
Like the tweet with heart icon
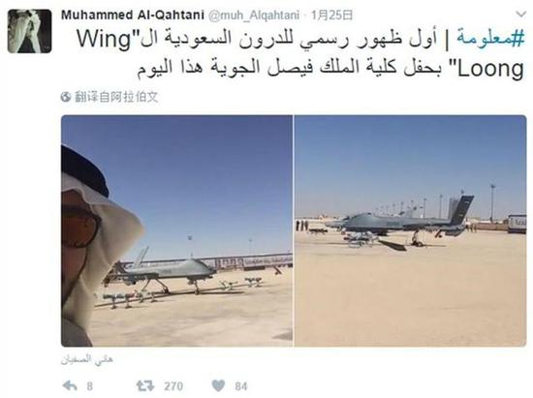(x=218, y=385)
